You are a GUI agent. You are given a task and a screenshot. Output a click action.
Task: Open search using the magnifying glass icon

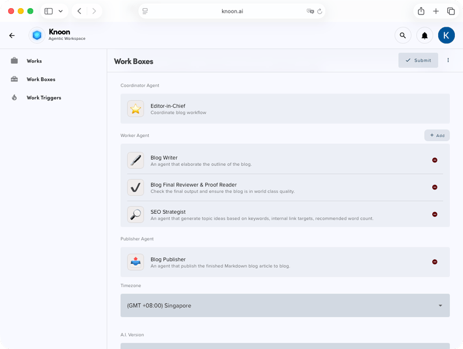click(403, 35)
